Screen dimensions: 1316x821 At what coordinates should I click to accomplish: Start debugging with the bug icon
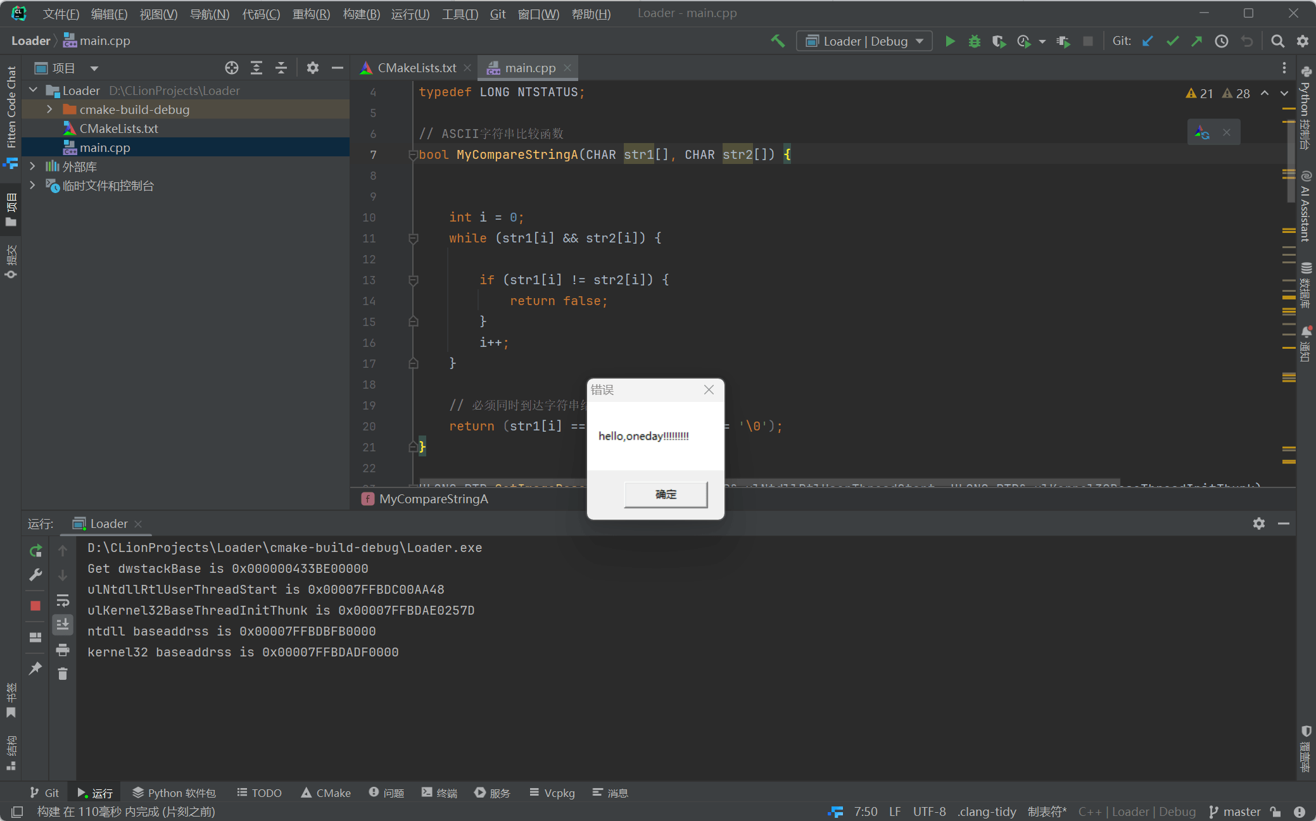(974, 41)
